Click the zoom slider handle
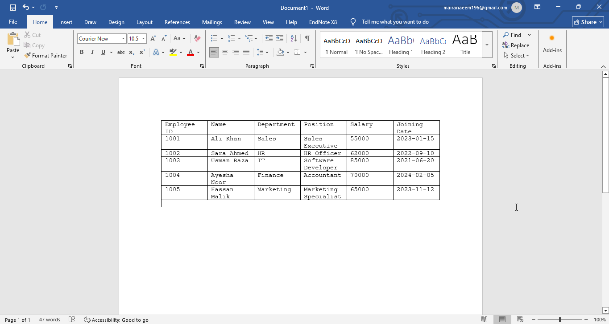 click(x=560, y=320)
